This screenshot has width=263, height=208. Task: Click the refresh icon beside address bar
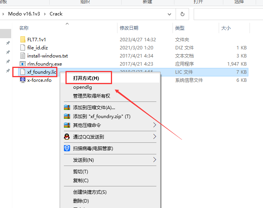click(182, 14)
